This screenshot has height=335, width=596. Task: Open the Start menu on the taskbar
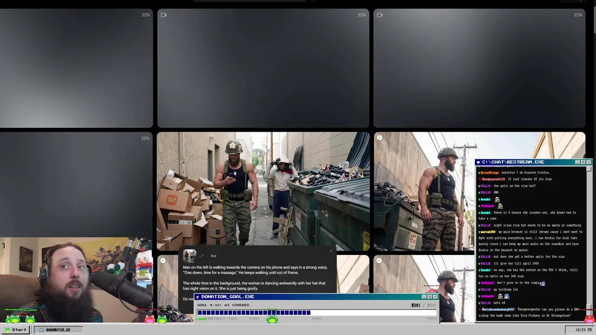(16, 330)
